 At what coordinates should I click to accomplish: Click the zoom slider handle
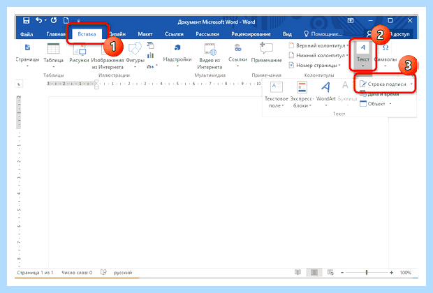(367, 272)
